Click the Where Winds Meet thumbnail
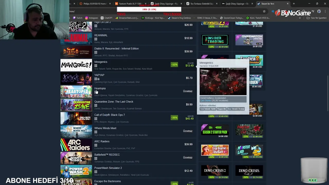 [x=76, y=131]
